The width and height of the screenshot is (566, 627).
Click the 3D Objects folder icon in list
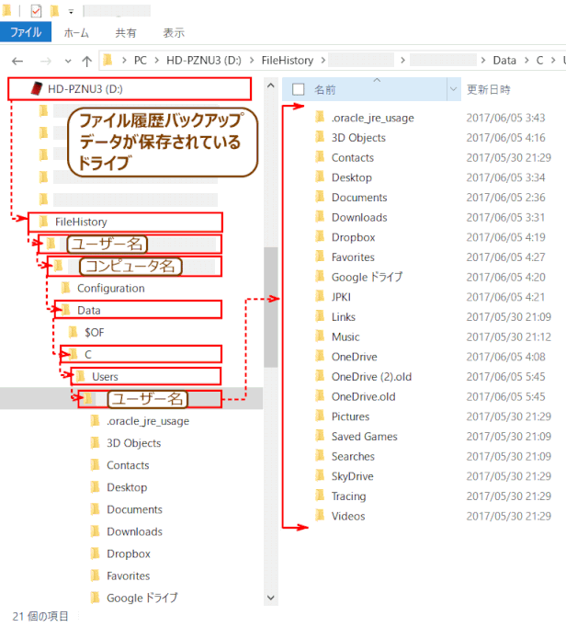(320, 137)
